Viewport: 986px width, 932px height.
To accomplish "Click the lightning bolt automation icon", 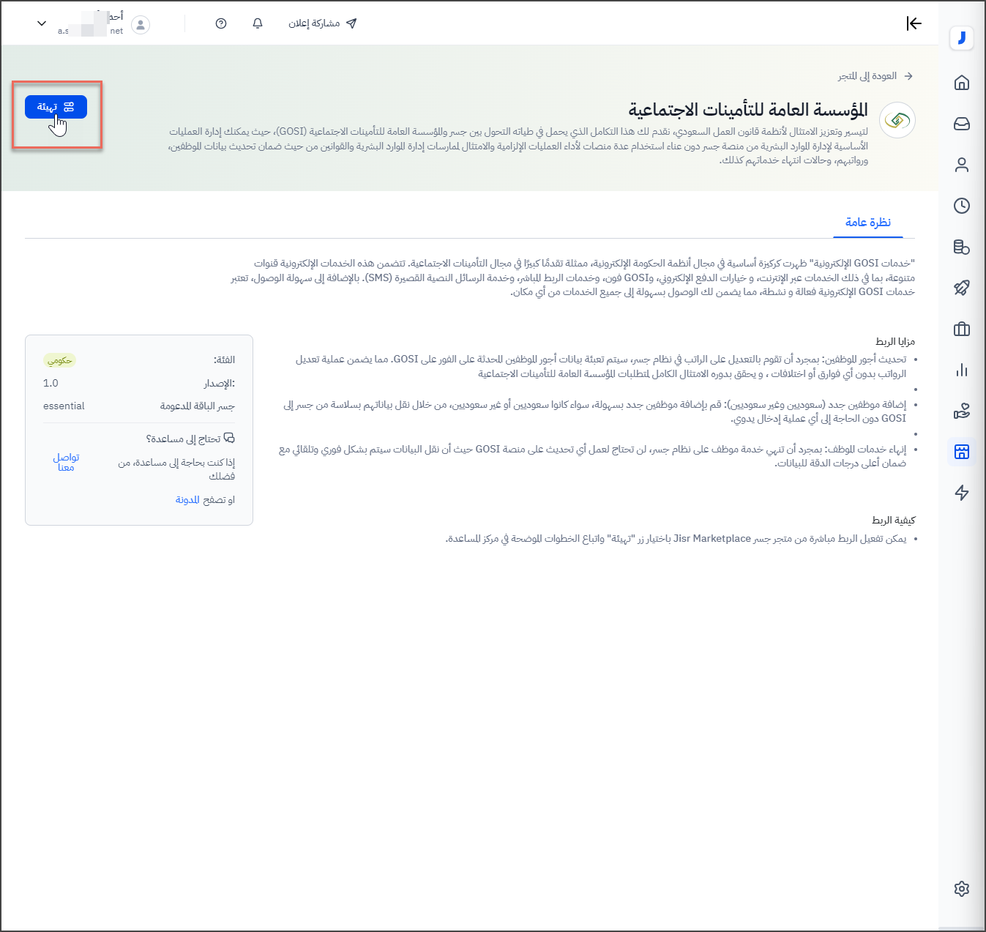I will click(x=961, y=493).
